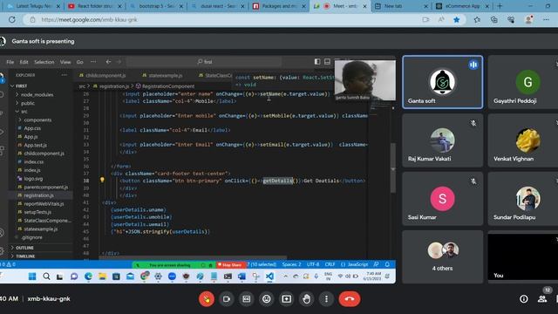This screenshot has width=558, height=314.
Task: Open Edit menu in shared VS Code
Action: click(x=24, y=62)
